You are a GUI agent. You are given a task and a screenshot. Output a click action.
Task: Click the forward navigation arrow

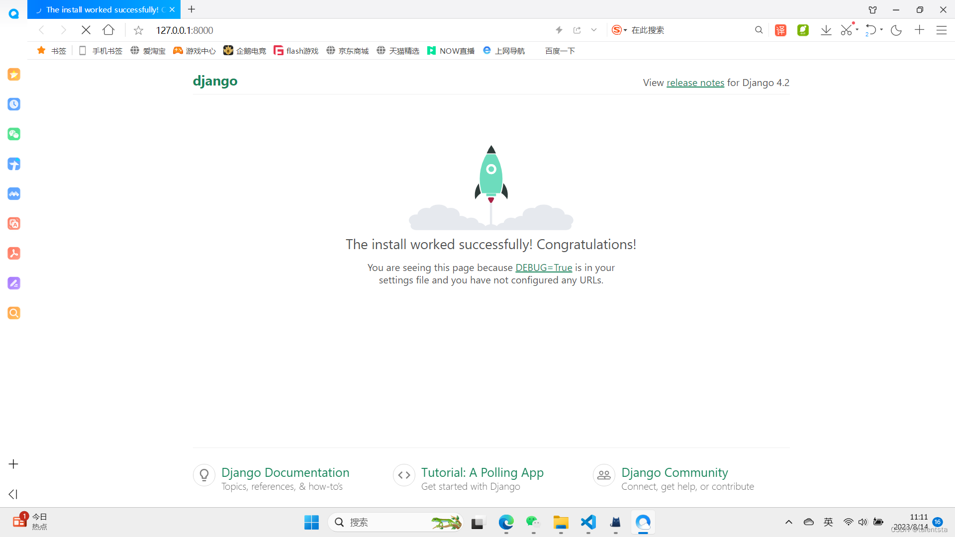[x=63, y=30]
